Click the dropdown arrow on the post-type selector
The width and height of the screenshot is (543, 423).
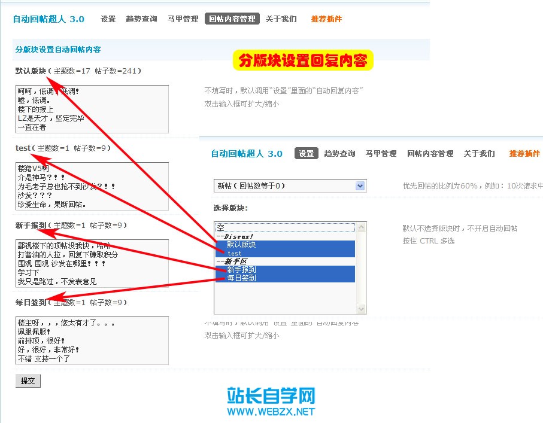(x=360, y=186)
